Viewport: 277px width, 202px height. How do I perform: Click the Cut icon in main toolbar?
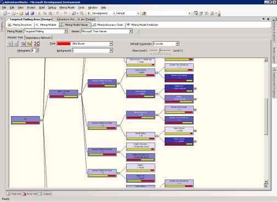coord(39,13)
